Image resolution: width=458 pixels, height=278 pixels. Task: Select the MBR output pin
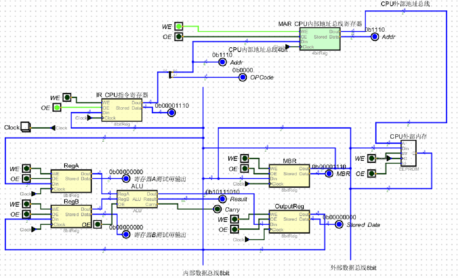(329, 173)
